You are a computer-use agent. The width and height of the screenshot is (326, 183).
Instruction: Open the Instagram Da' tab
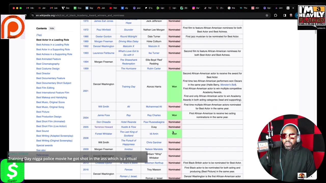pyautogui.click(x=196, y=8)
